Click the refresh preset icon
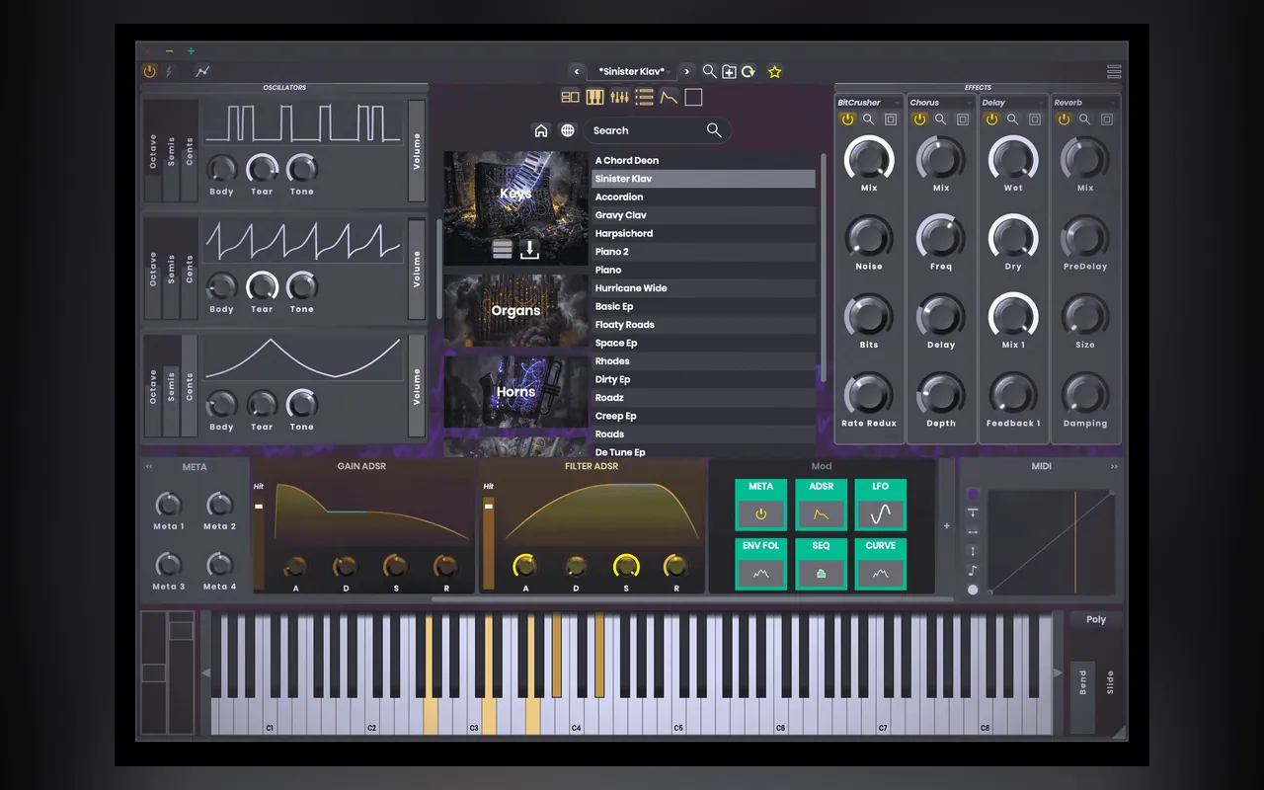The image size is (1264, 790). tap(749, 71)
